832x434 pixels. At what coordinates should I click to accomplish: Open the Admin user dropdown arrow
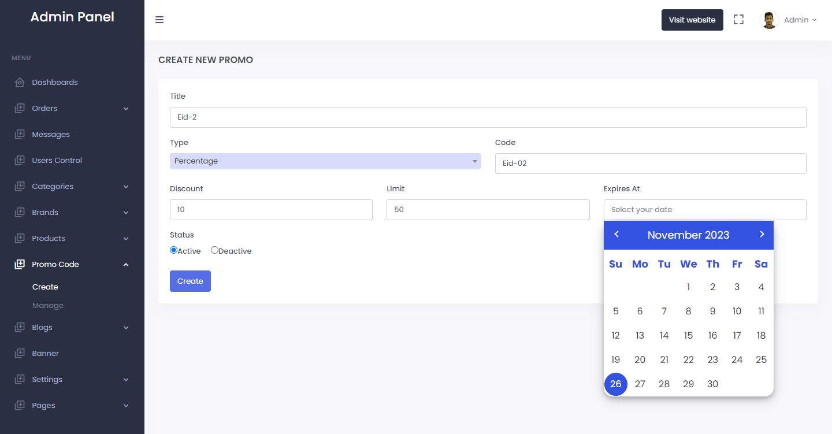pos(815,20)
